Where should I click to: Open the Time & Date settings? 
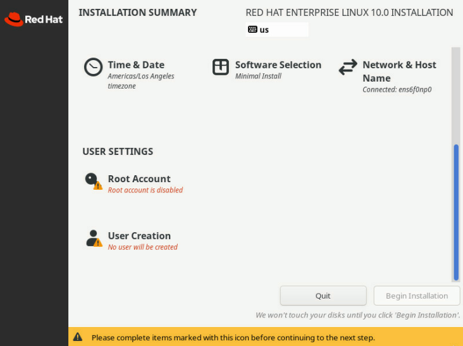pyautogui.click(x=136, y=73)
